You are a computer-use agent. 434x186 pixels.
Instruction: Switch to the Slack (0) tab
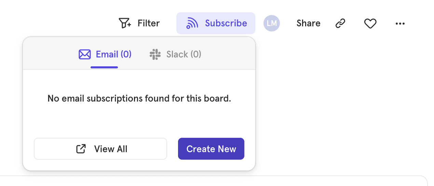184,54
